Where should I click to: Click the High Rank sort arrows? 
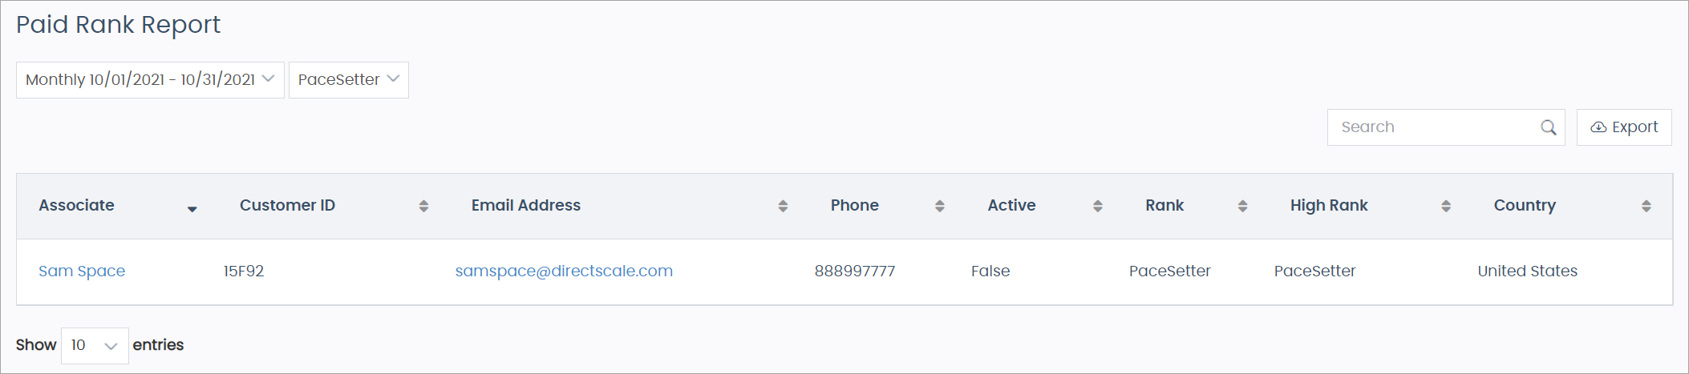click(1445, 207)
